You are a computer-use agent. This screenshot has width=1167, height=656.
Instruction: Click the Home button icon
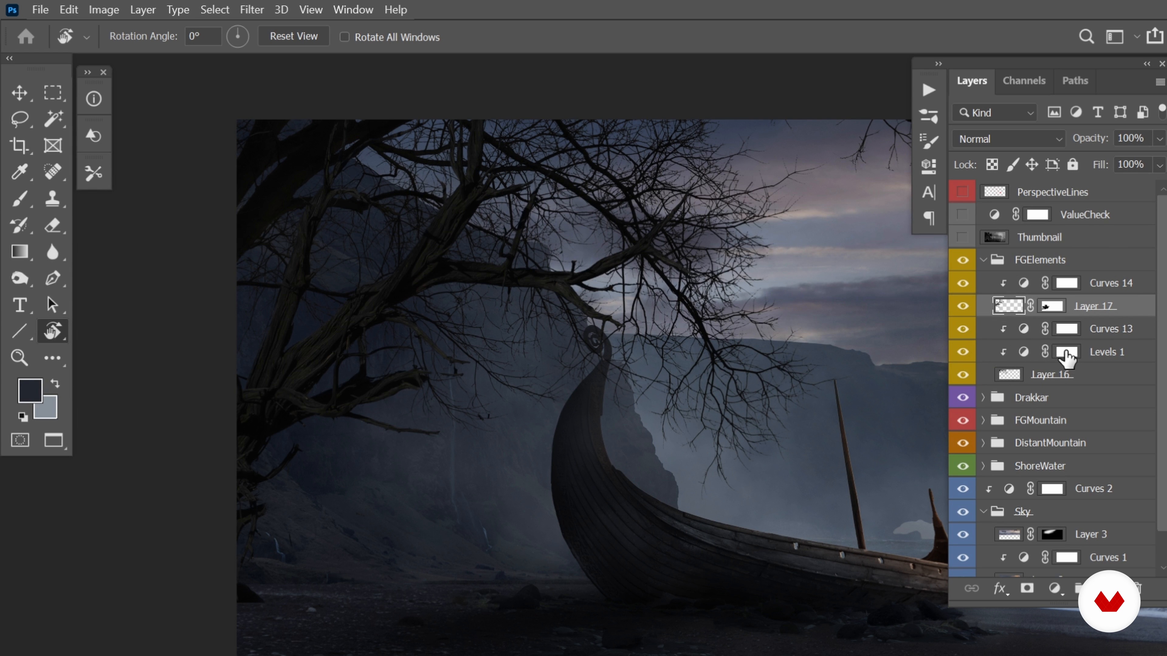pos(26,36)
